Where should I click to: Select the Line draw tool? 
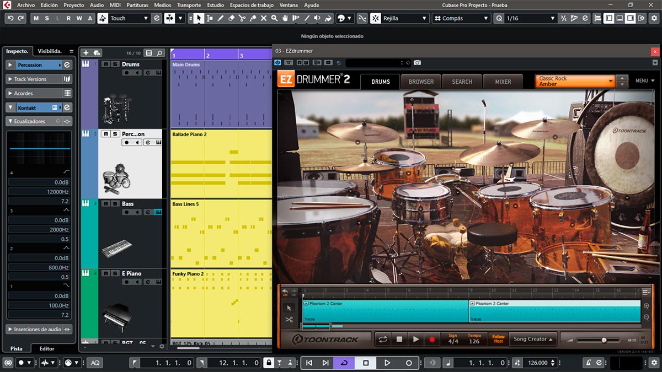[x=307, y=18]
